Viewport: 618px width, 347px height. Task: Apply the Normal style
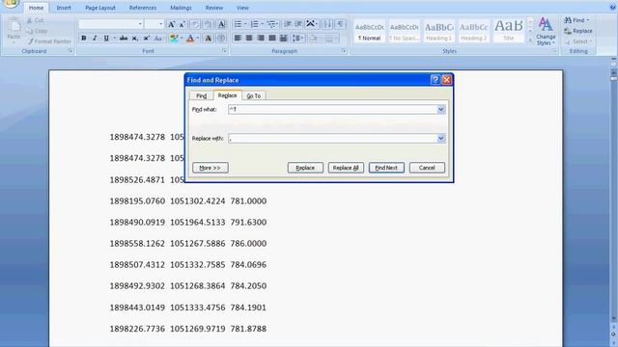369,32
